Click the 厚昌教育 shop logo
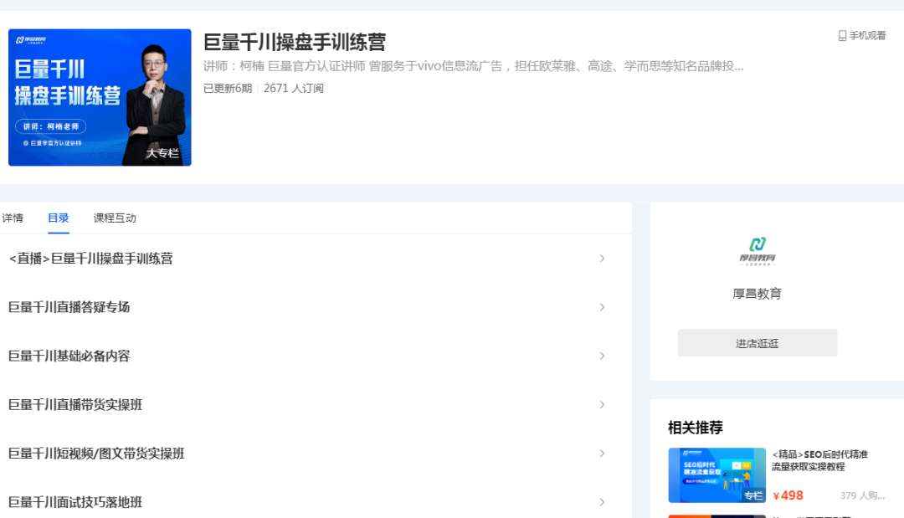 757,251
